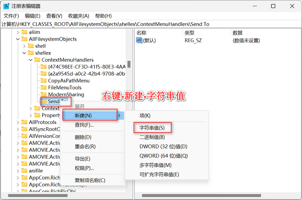302x200 pixels.
Task: Click the registry path address bar
Action: pyautogui.click(x=151, y=24)
